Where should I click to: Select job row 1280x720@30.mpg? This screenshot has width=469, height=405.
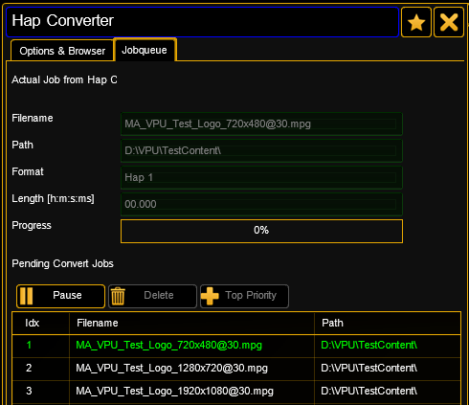(x=236, y=369)
